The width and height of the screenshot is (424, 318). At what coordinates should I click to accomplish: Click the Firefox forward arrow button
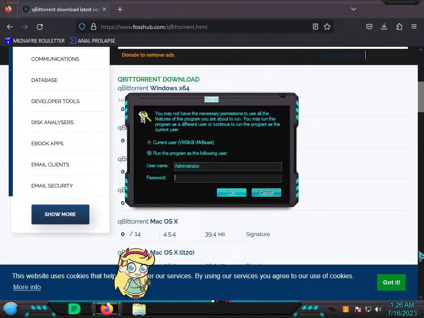(x=25, y=27)
